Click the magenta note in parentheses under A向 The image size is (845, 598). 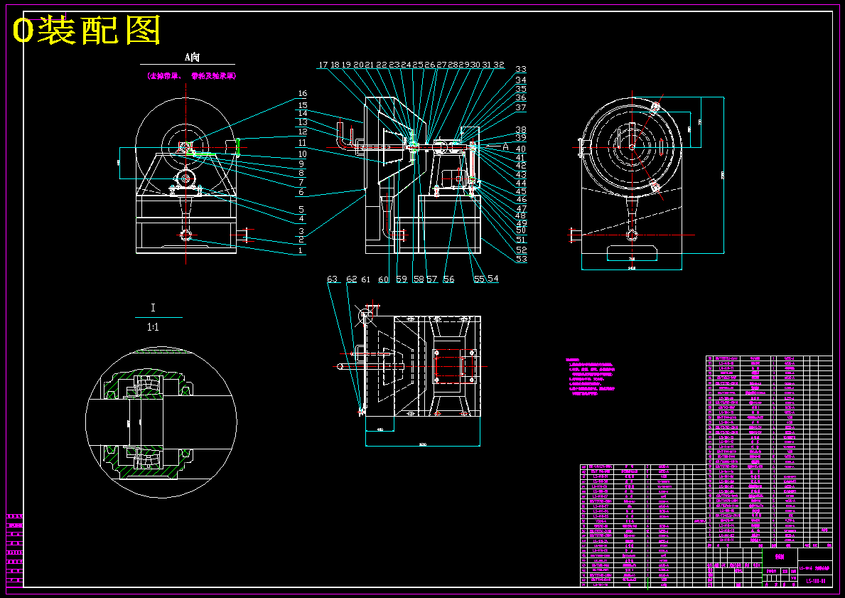pyautogui.click(x=191, y=76)
